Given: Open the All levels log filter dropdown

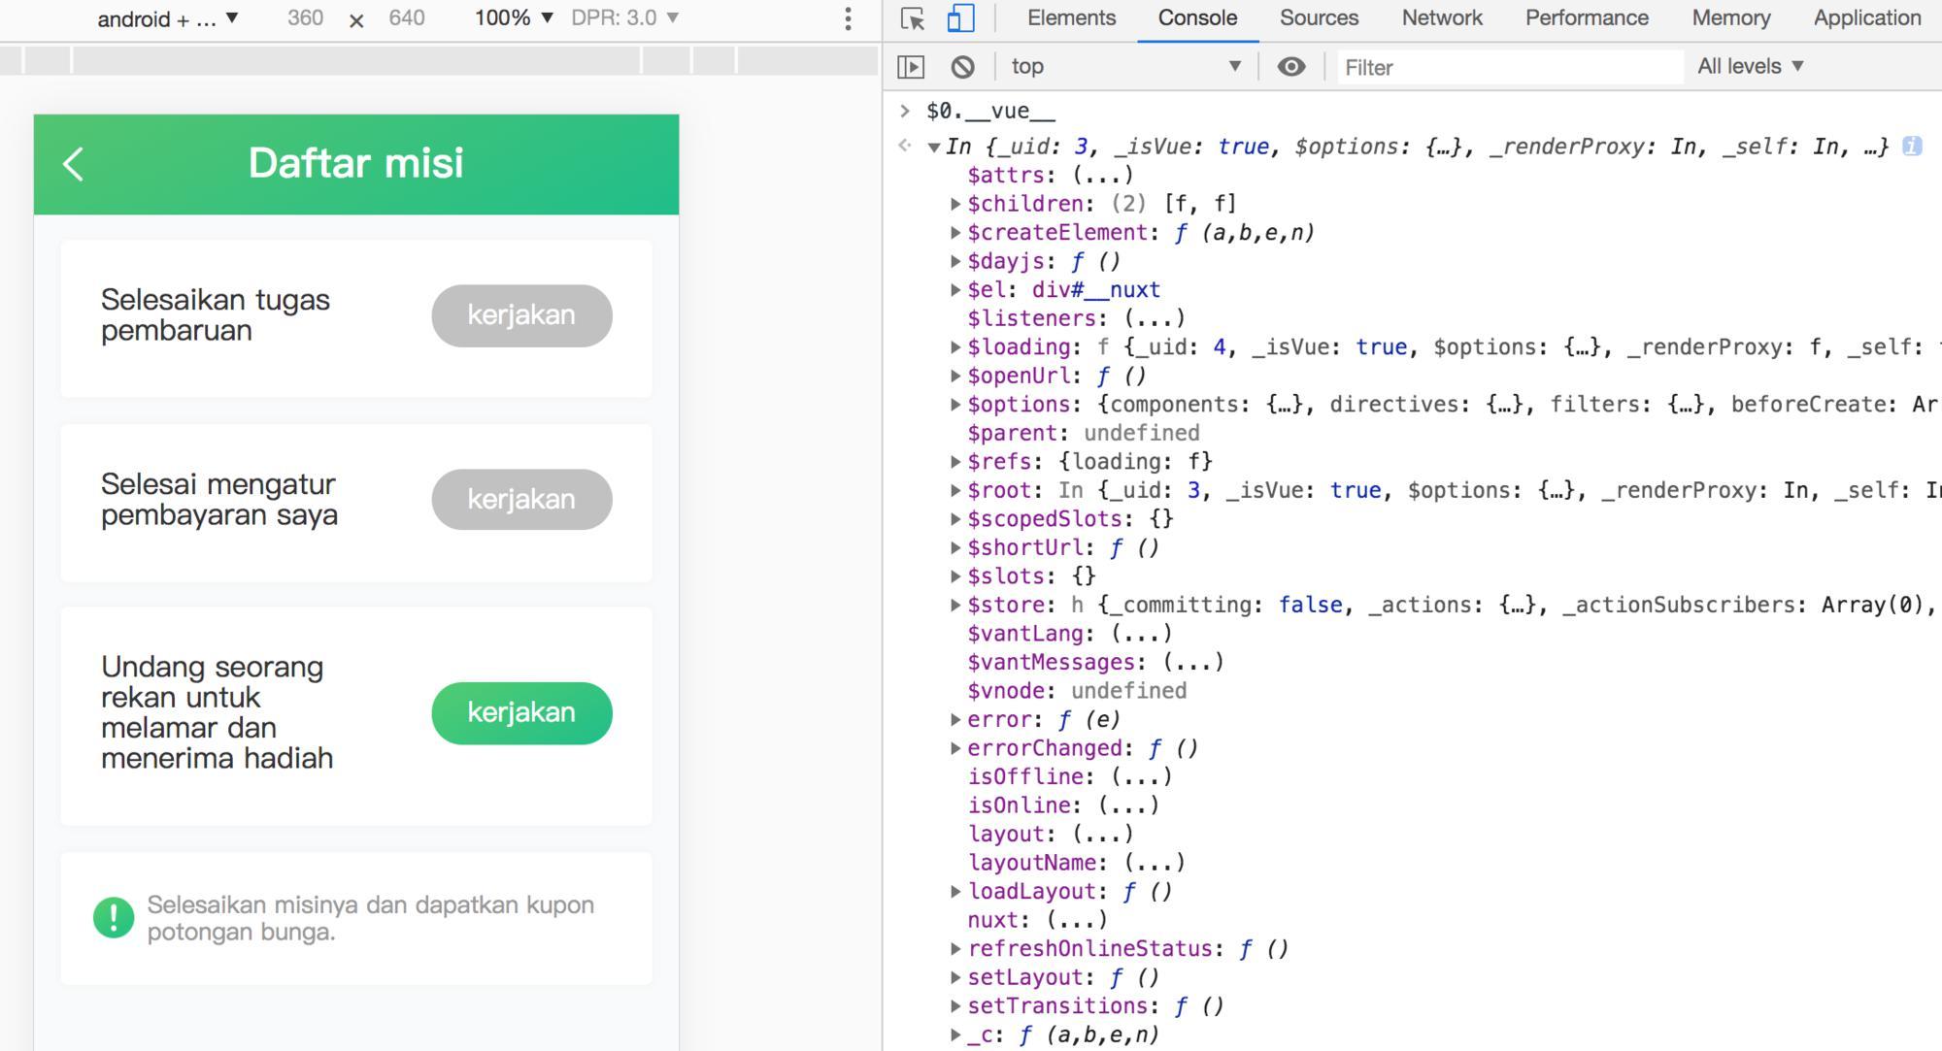Looking at the screenshot, I should (1750, 65).
